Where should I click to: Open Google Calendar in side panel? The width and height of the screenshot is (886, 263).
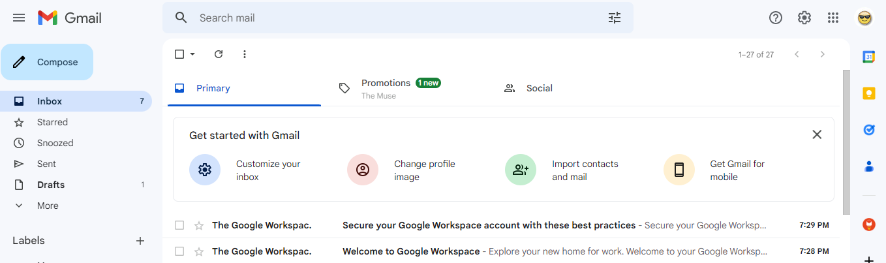tap(869, 57)
